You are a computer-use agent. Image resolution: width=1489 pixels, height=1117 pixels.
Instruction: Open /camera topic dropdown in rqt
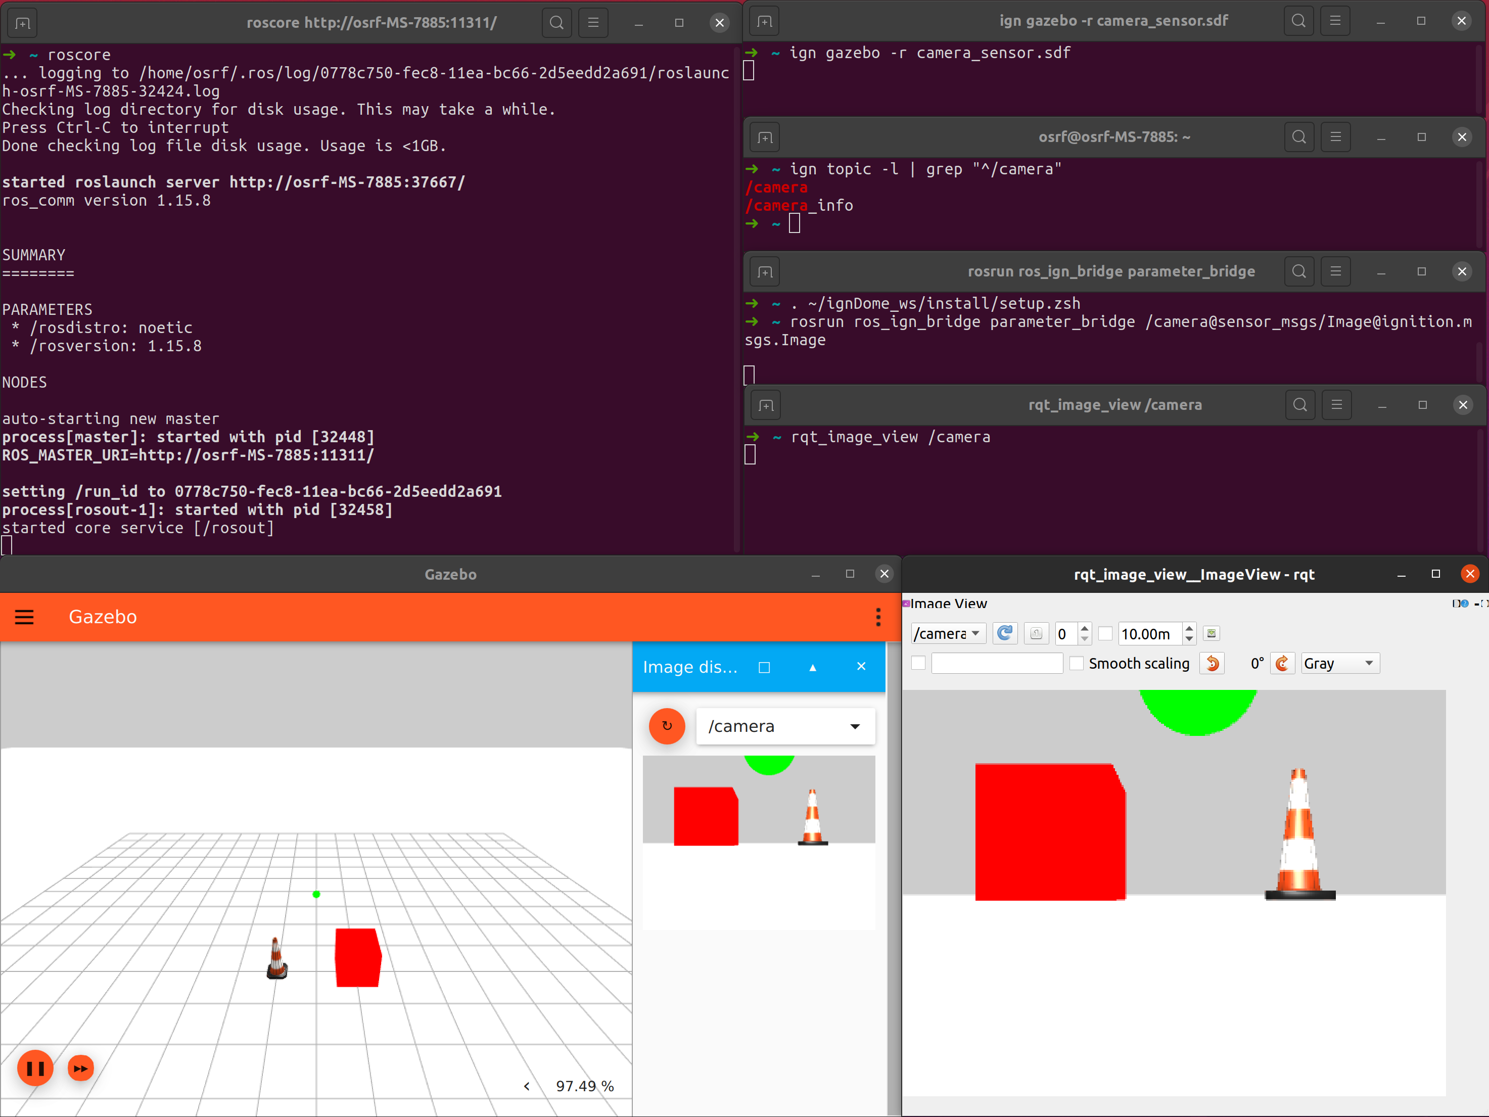coord(948,634)
